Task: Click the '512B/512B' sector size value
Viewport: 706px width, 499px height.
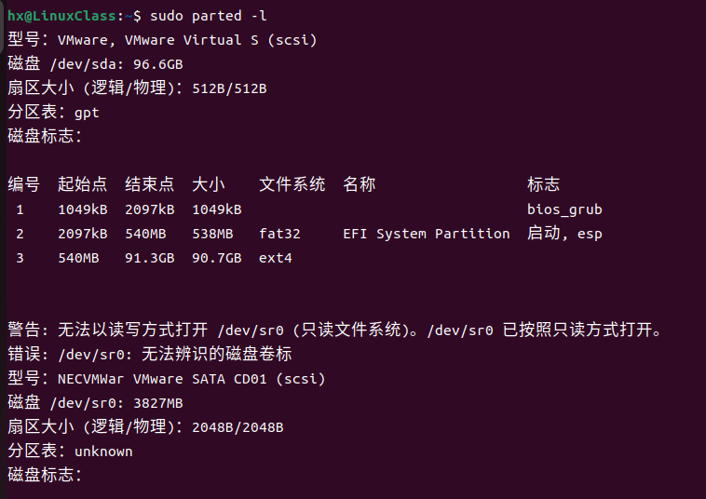Action: 229,88
